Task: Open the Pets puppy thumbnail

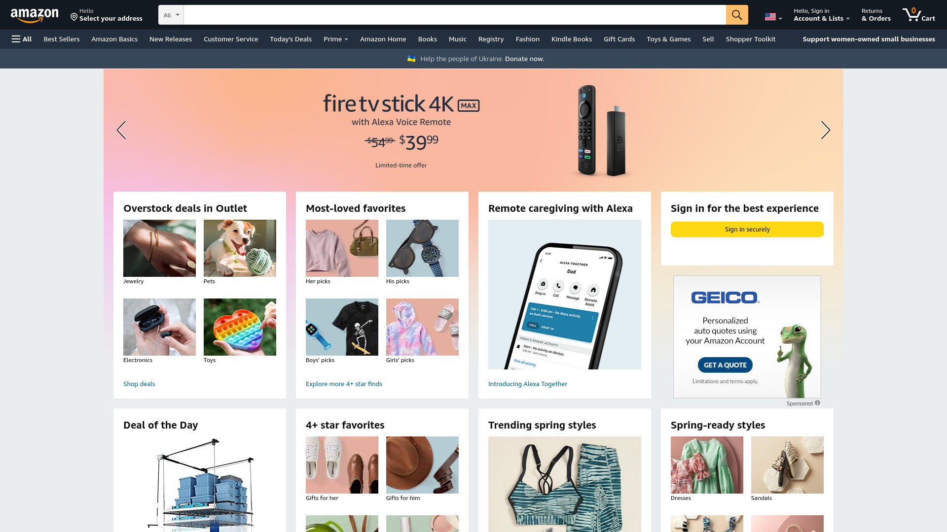Action: [x=240, y=248]
